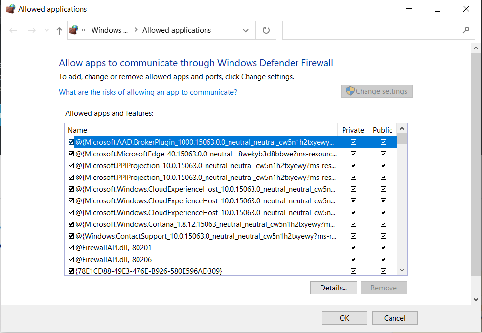The width and height of the screenshot is (482, 333).
Task: Minimize the Allowed applications window
Action: coord(409,9)
